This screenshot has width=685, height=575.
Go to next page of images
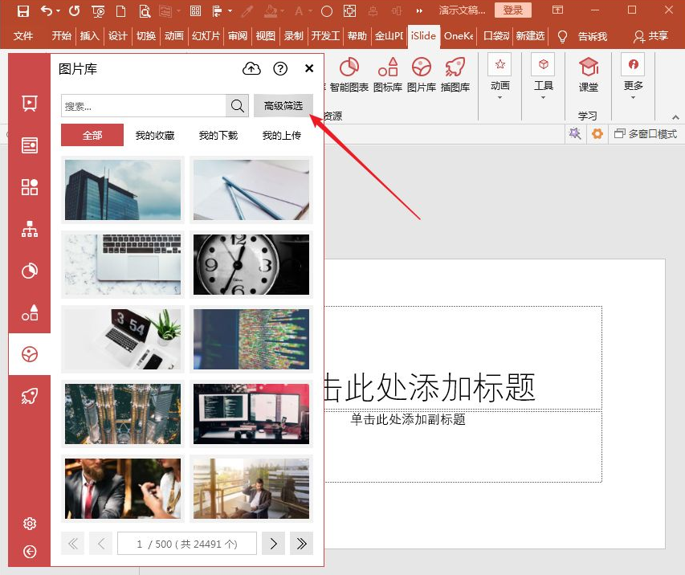click(273, 544)
